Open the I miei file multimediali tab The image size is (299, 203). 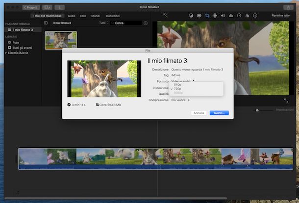pos(48,16)
